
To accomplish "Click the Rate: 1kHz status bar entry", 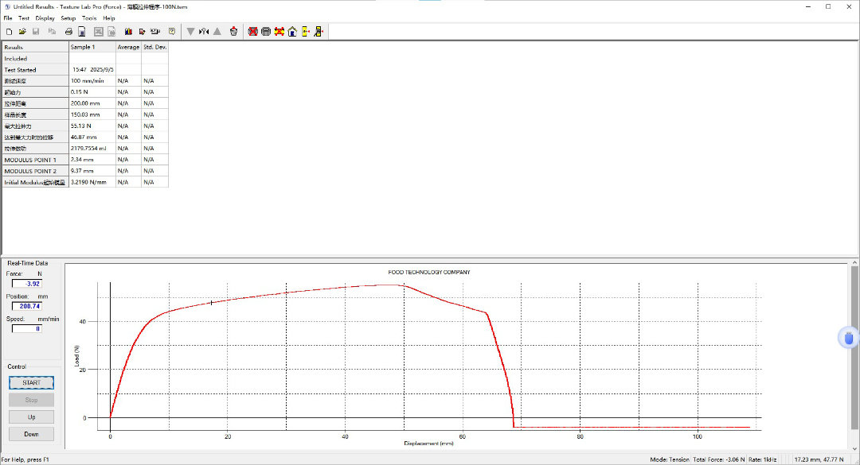I will click(762, 459).
